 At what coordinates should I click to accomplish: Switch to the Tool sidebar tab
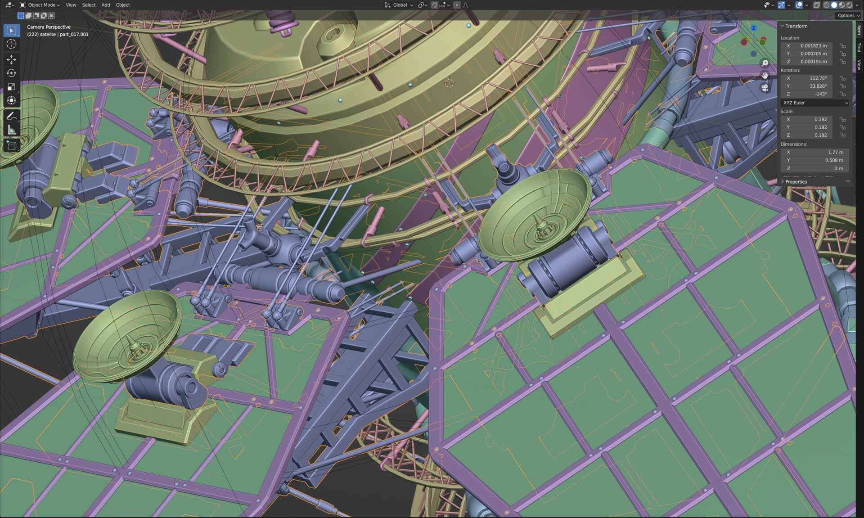coord(859,47)
